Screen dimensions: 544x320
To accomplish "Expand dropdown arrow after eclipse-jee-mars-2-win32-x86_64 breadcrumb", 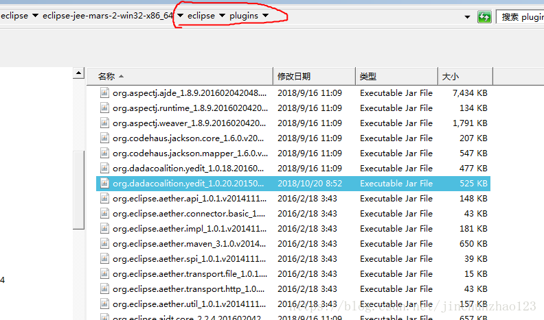I will tap(180, 16).
